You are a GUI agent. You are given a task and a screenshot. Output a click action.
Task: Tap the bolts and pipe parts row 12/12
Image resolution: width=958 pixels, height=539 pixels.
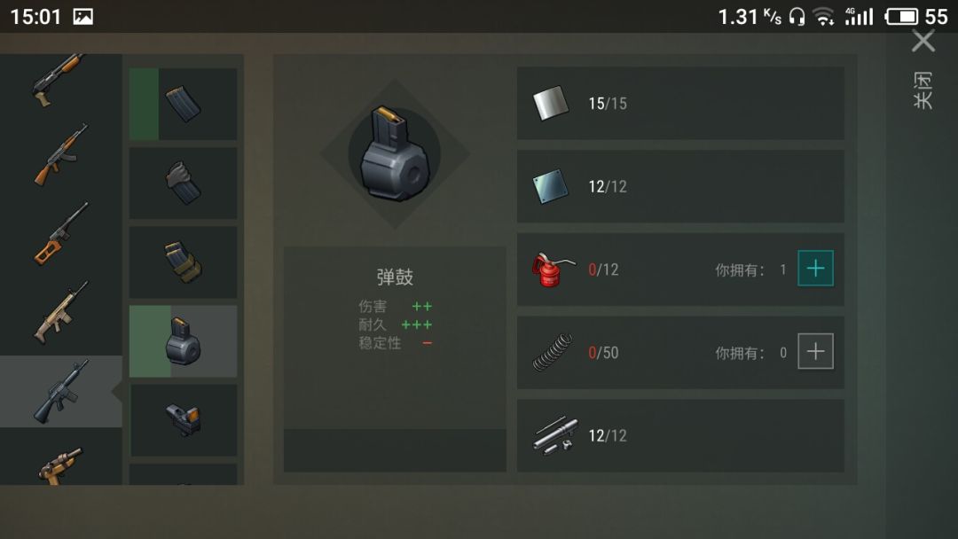click(x=680, y=435)
